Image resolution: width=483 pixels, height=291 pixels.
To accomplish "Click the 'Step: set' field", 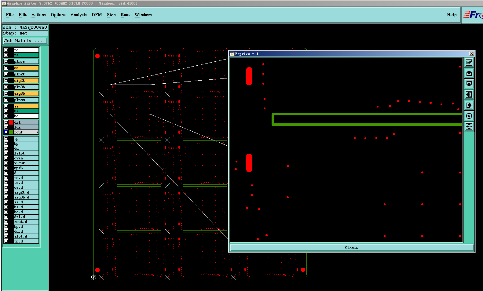I will (x=25, y=33).
